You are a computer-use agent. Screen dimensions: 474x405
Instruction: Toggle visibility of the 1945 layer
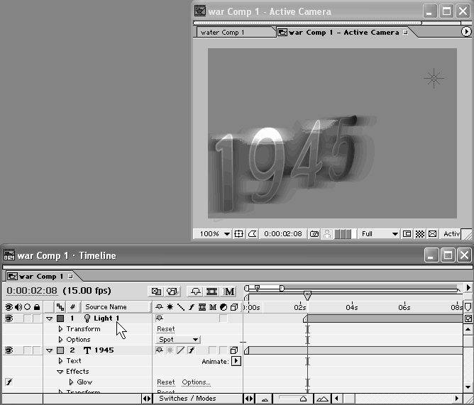coord(9,350)
